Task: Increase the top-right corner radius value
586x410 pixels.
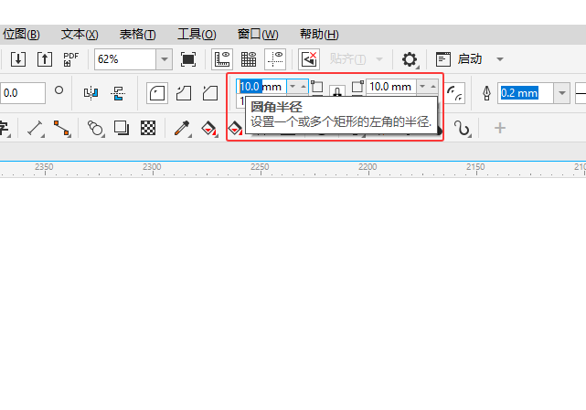Action: coord(432,86)
